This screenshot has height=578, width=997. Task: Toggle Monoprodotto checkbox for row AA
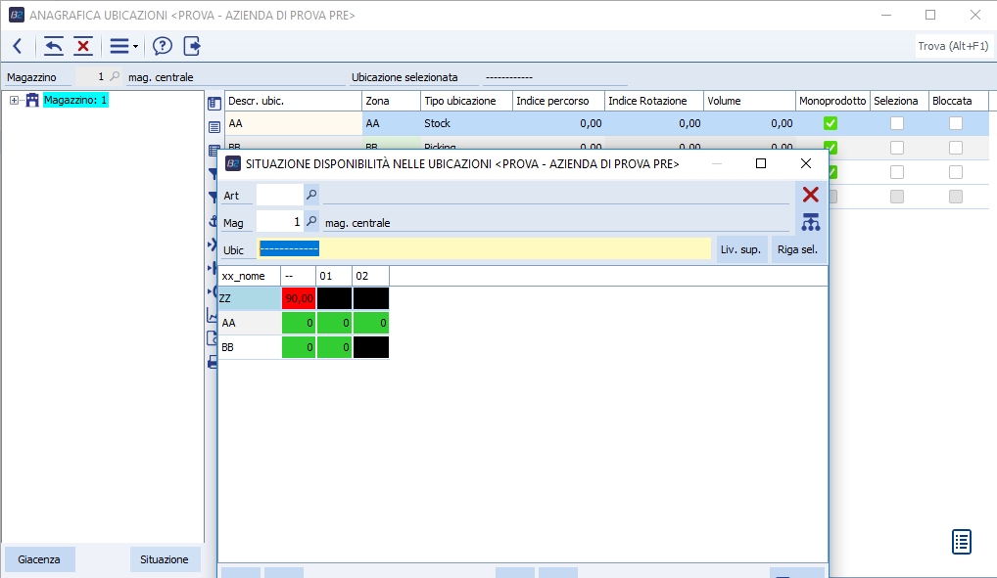[x=830, y=123]
